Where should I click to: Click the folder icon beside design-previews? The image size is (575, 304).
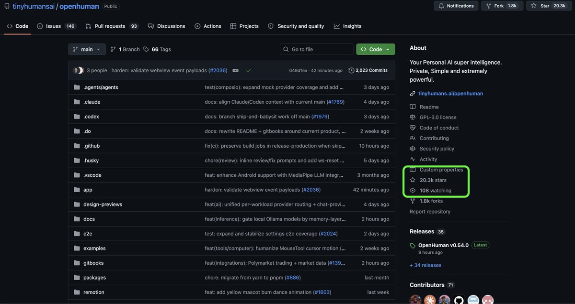[77, 205]
